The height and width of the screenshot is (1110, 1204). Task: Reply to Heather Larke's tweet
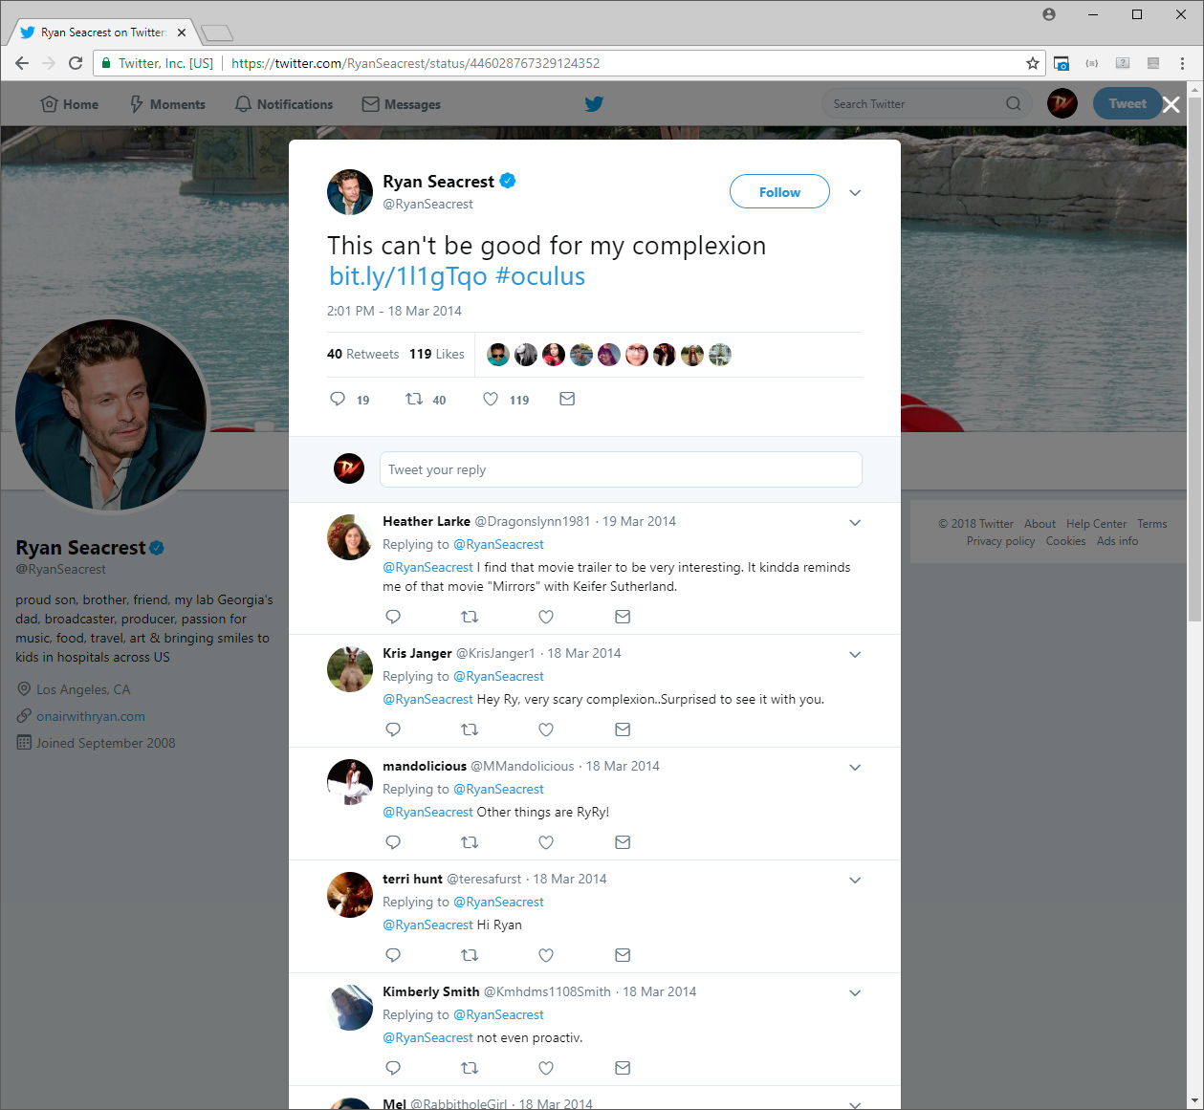point(393,617)
